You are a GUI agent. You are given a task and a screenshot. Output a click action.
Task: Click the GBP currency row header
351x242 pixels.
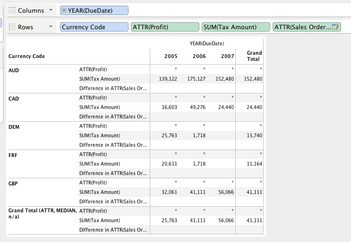14,184
